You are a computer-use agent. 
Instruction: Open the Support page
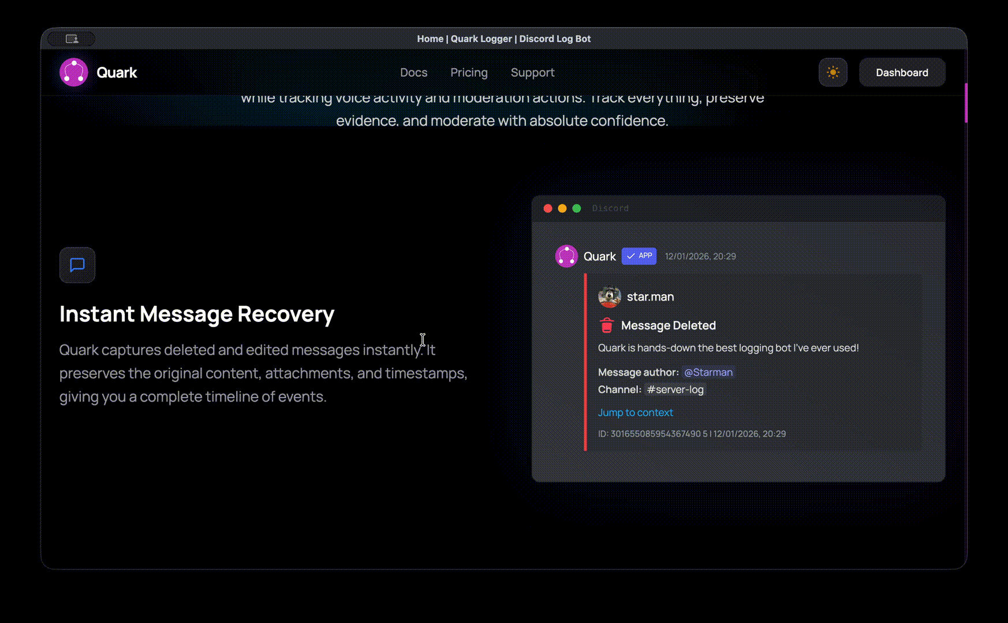coord(532,73)
